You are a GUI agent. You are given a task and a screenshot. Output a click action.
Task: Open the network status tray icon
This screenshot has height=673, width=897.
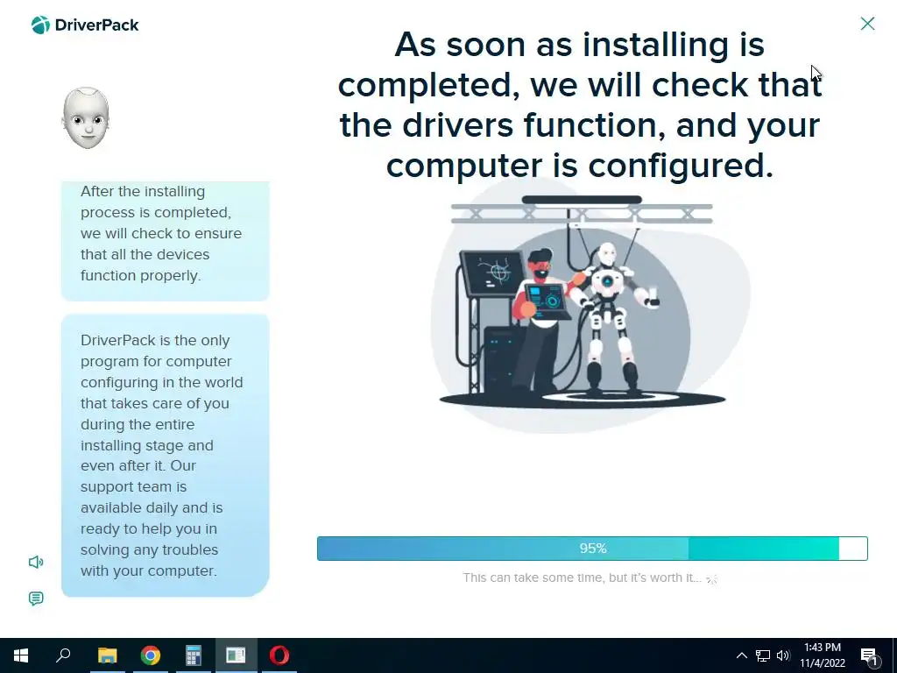click(x=763, y=655)
